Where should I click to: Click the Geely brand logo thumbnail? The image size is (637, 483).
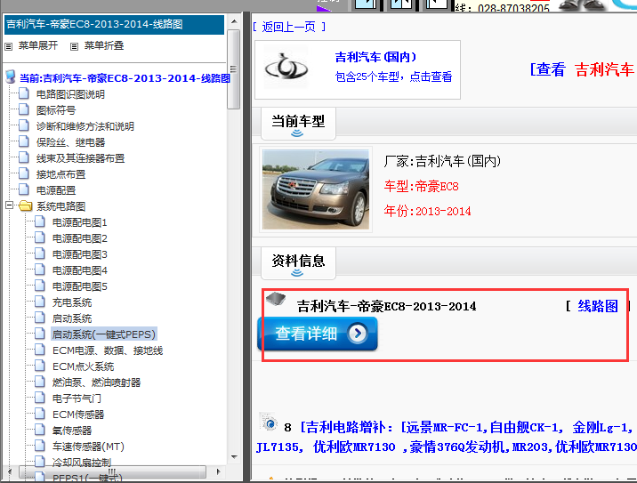point(286,67)
